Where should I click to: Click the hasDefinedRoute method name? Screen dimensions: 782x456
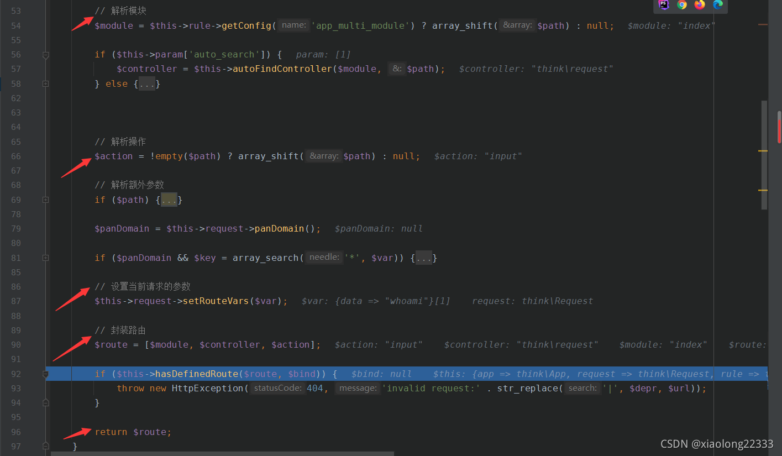[197, 374]
